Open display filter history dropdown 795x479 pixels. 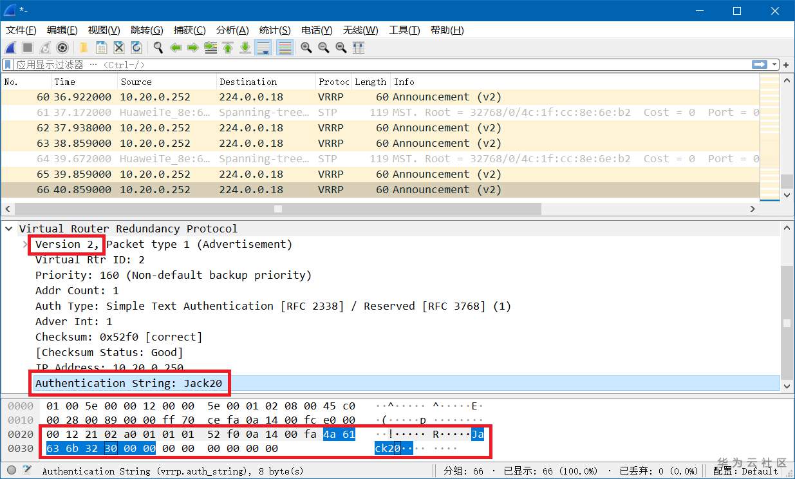click(x=774, y=65)
